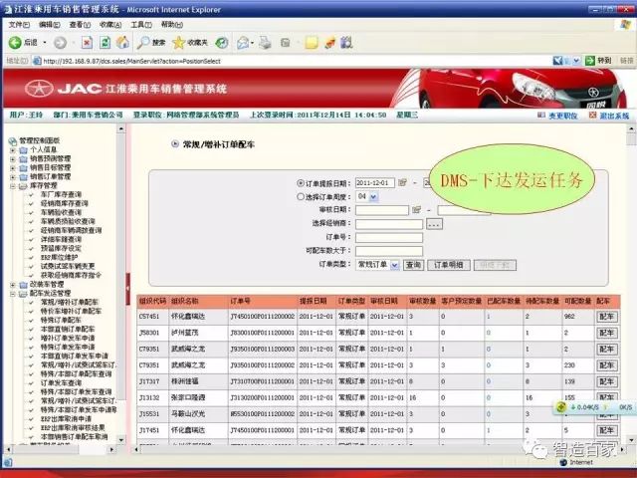
Task: Open the 帮助(H) menu
Action: [x=172, y=25]
